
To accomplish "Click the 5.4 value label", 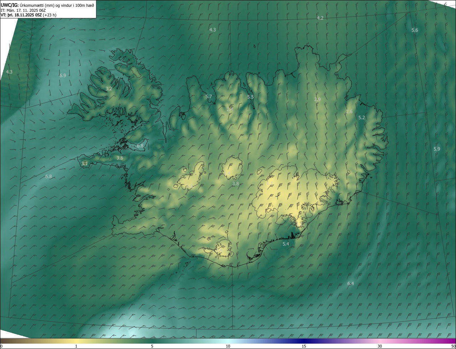I will [286, 244].
